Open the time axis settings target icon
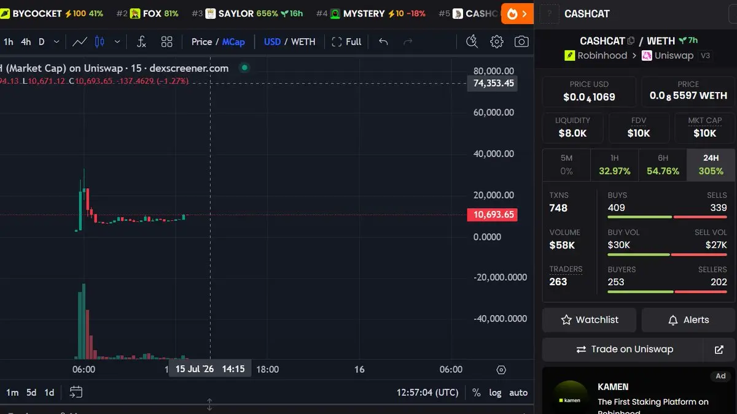The height and width of the screenshot is (414, 737). (x=501, y=370)
